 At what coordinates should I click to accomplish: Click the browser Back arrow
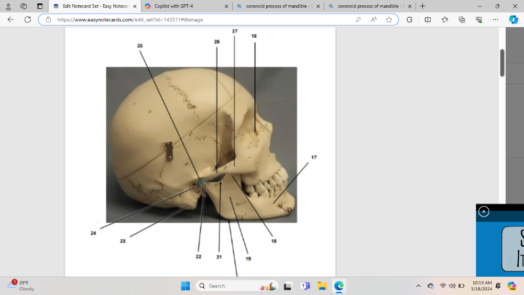[10, 19]
